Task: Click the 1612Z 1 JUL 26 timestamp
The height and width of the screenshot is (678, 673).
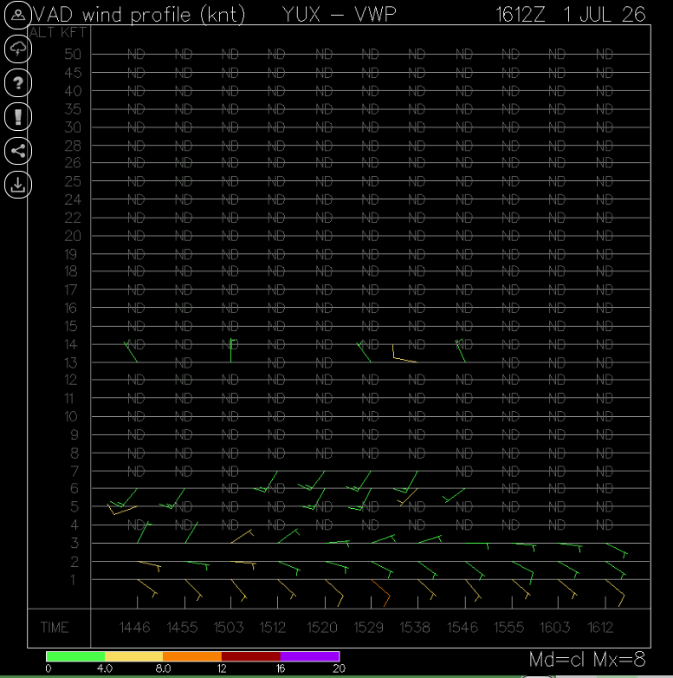Action: click(570, 15)
